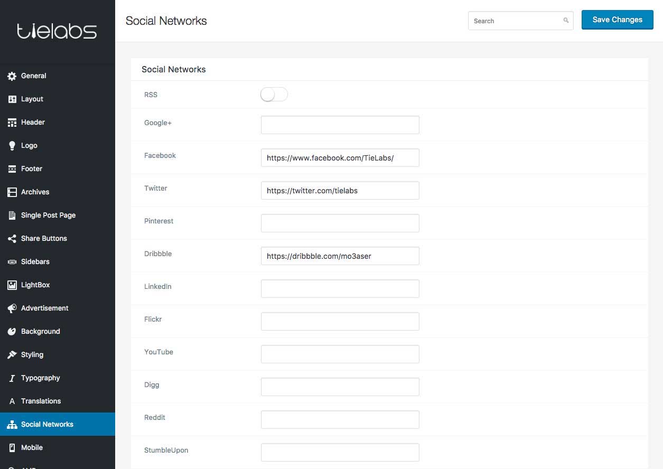This screenshot has height=469, width=663.
Task: Click the Social Networks panel heading
Action: coord(174,70)
